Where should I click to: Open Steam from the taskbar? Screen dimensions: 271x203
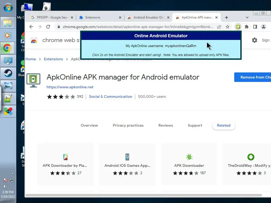click(x=8, y=73)
